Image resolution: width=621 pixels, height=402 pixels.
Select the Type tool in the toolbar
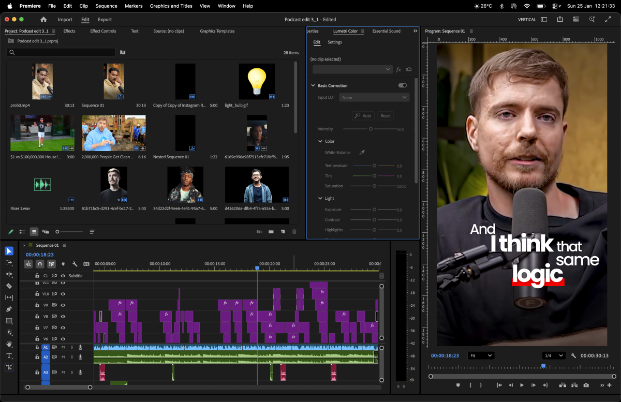pos(9,355)
